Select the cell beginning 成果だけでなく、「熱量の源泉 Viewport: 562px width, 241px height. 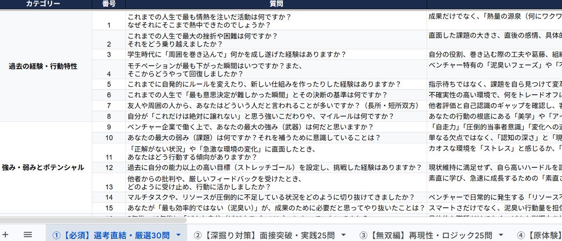click(494, 21)
